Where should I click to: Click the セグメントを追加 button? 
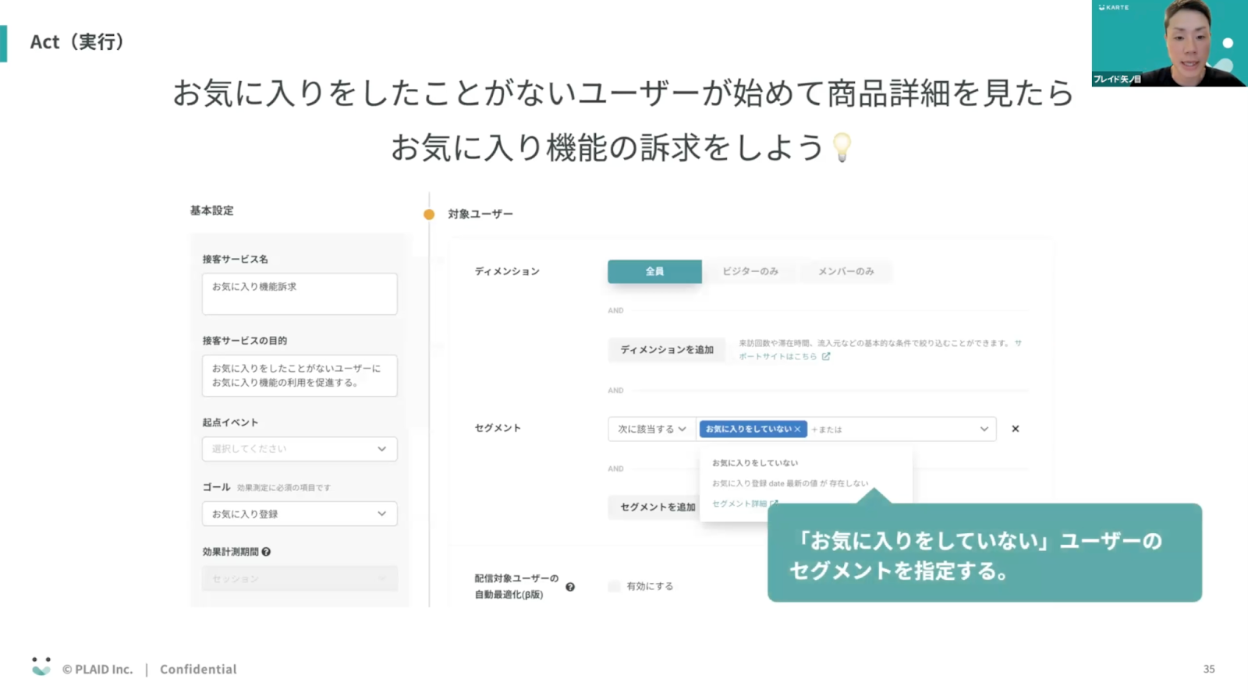[x=658, y=507]
